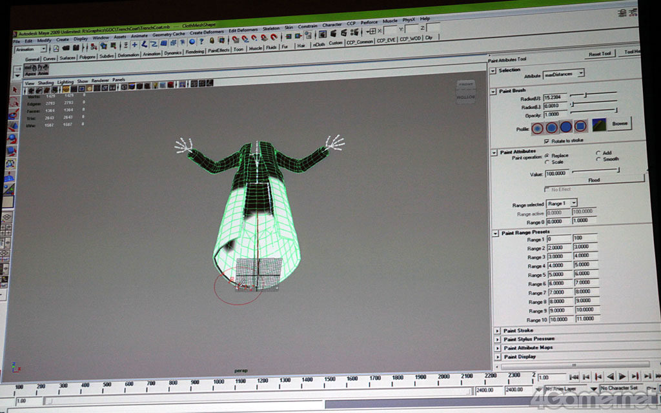Expand the Paint Stroke section

point(497,330)
